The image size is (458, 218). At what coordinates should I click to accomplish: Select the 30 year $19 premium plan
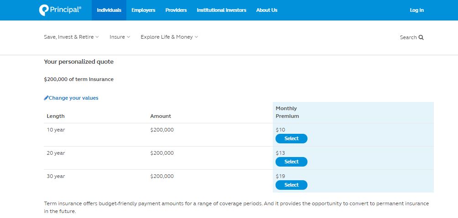[291, 185]
